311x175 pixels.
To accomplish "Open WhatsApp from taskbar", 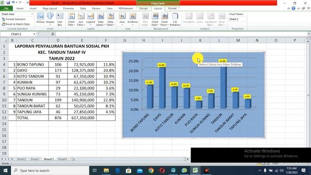I will click(x=184, y=171).
